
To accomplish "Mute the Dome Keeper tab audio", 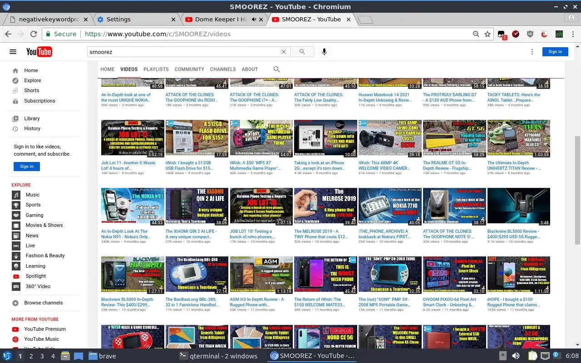I will click(254, 20).
